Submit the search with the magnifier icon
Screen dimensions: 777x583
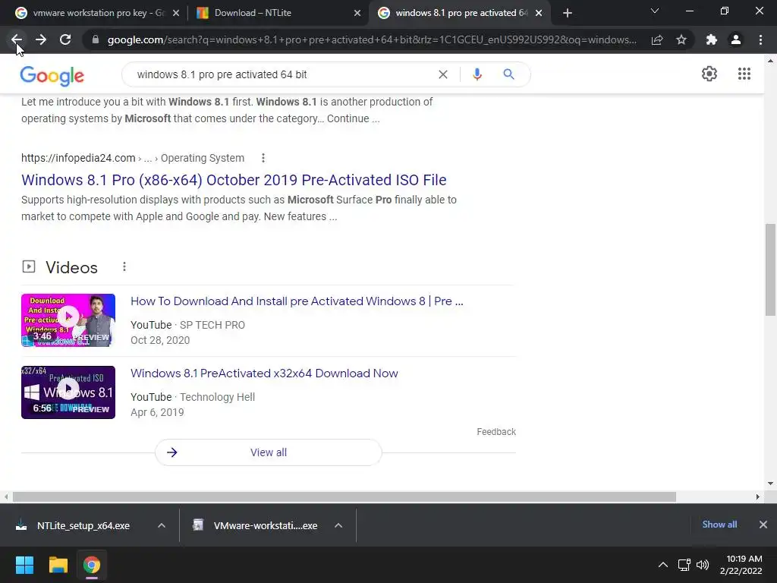(509, 74)
